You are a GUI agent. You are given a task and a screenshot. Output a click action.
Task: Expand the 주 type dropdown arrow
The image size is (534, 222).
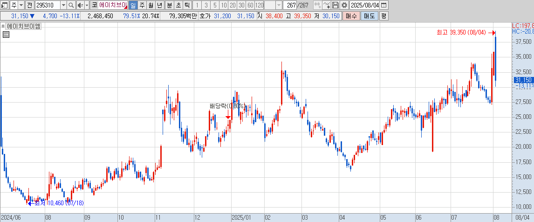[21, 5]
